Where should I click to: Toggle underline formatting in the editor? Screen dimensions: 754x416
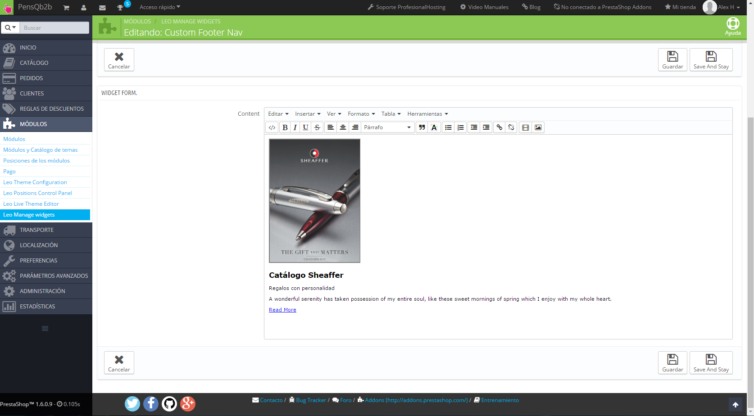[x=305, y=127]
